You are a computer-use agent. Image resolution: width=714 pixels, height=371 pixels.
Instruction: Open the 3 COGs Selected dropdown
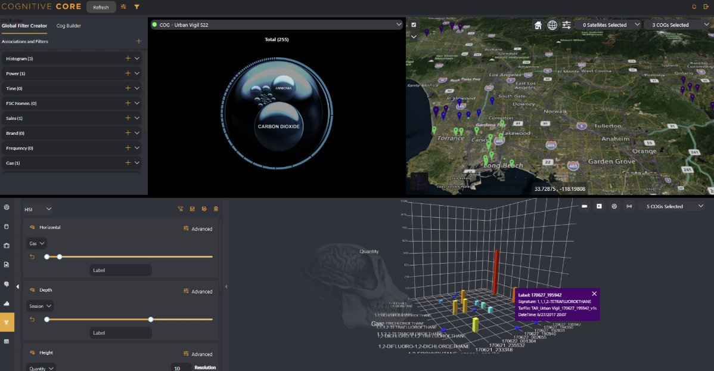pos(678,25)
